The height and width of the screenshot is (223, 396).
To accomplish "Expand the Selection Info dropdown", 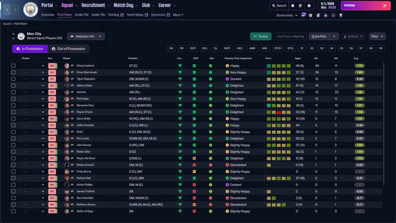I will pyautogui.click(x=86, y=37).
